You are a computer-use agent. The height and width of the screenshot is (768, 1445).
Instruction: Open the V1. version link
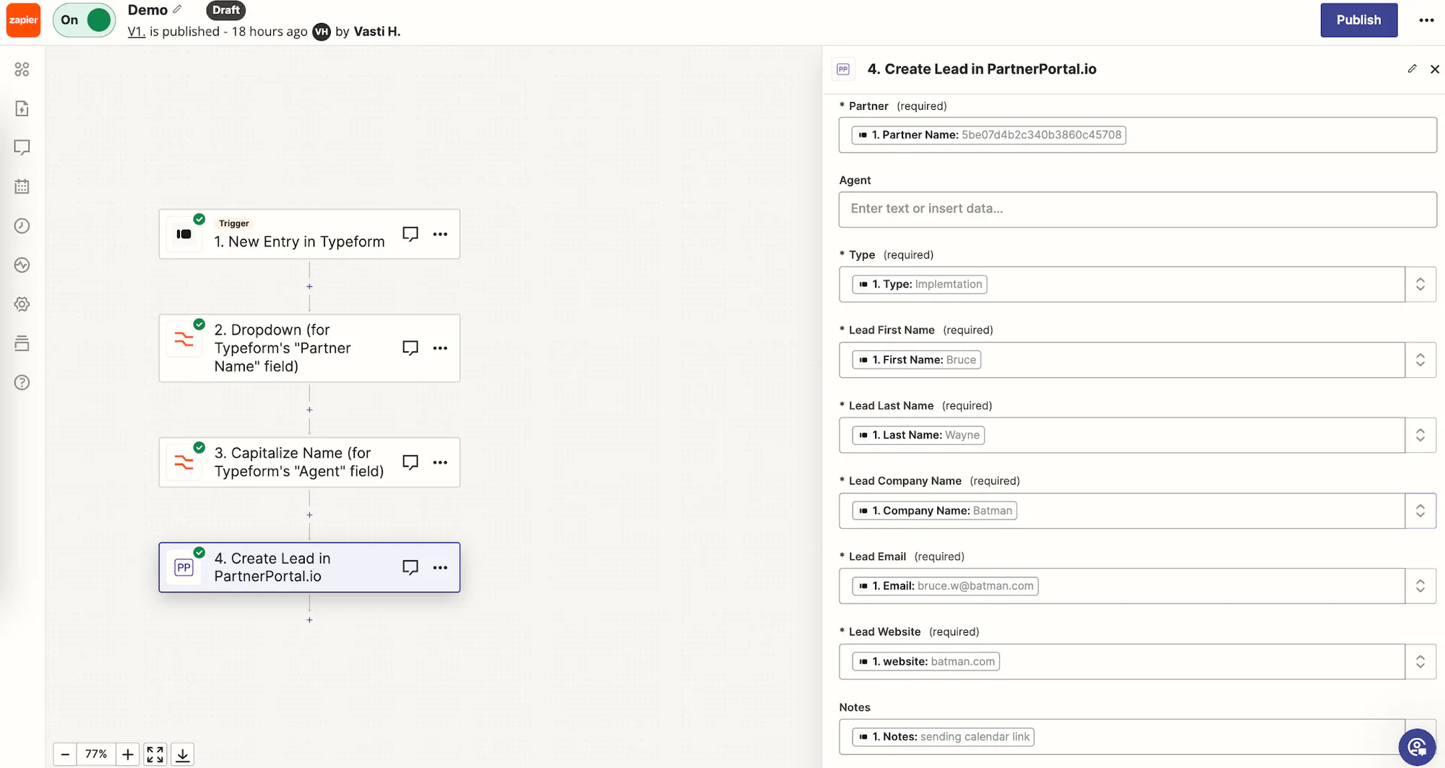pos(136,31)
